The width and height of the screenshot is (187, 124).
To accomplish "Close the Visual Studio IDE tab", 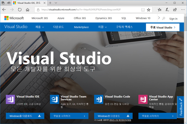I will [45, 3].
